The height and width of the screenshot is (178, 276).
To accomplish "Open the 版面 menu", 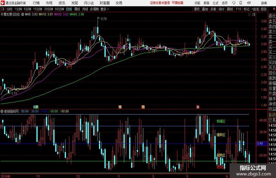I will tap(206, 3).
